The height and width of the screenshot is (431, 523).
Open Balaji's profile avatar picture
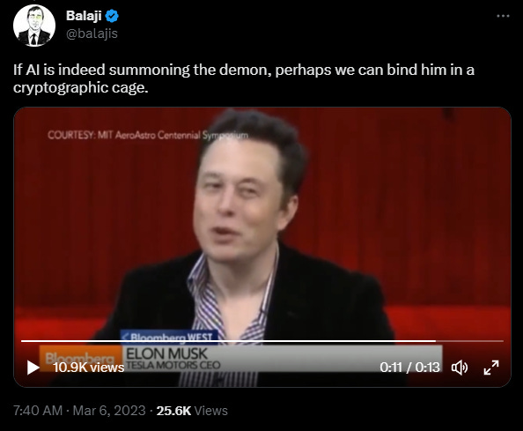tap(34, 26)
